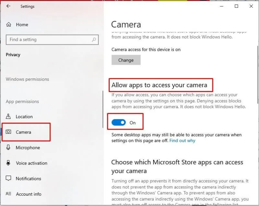Click the App permissions section label
Screen dimensions: 259x206
click(22, 101)
